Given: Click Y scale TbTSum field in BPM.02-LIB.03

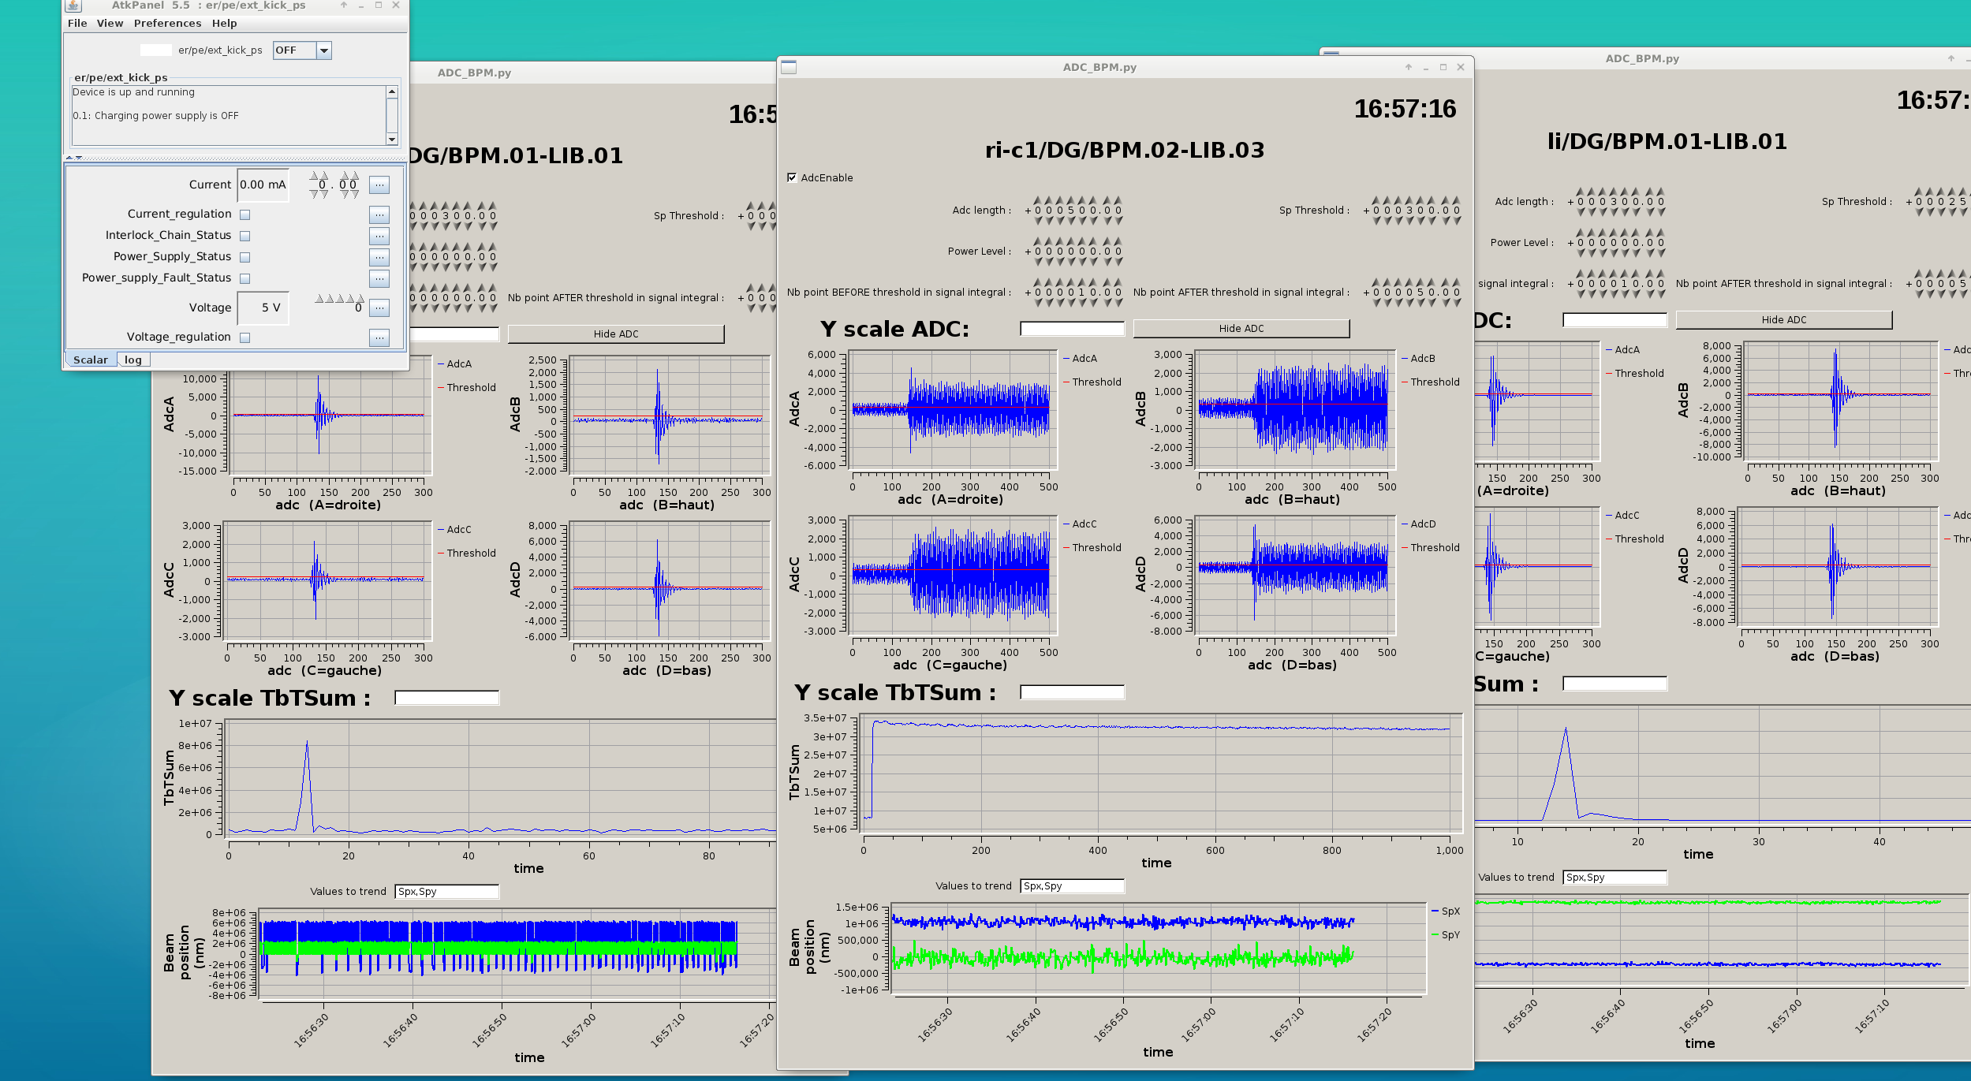Looking at the screenshot, I should coord(1072,692).
